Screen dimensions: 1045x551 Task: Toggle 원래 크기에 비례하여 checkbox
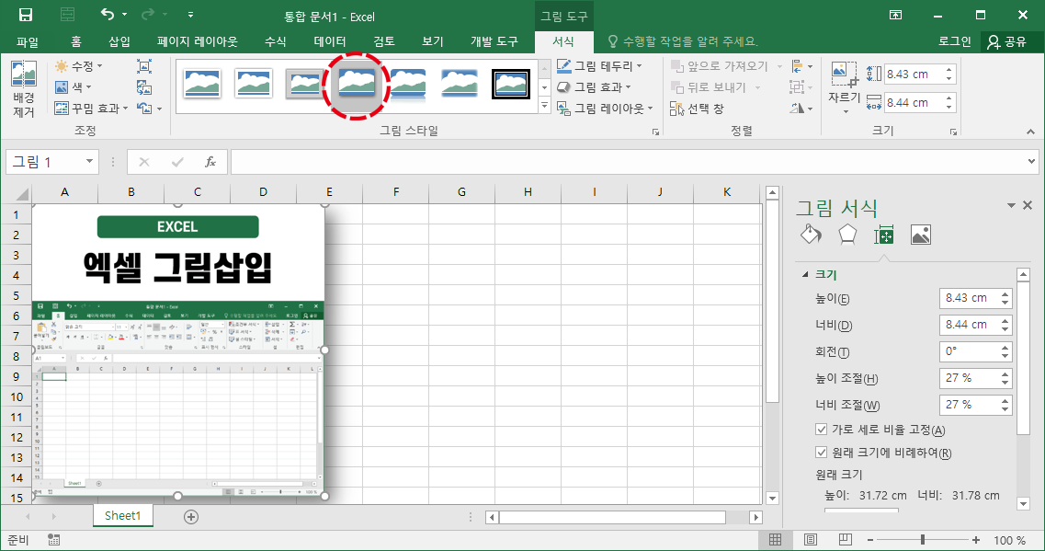821,452
